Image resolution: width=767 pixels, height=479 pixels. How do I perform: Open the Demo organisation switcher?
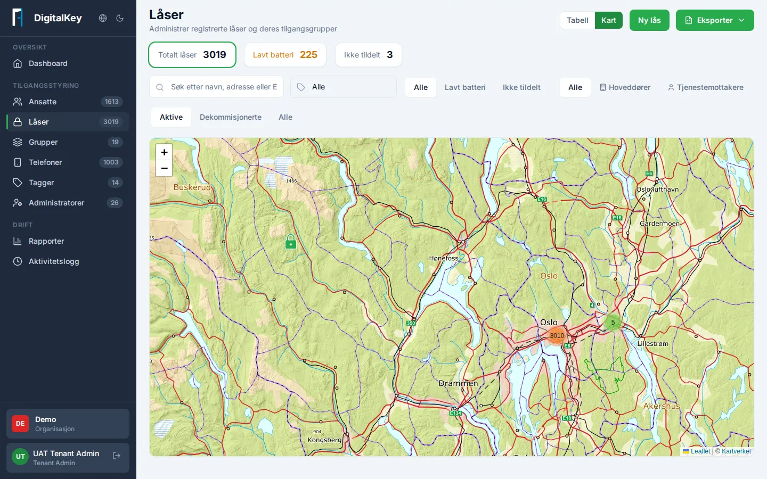click(68, 424)
